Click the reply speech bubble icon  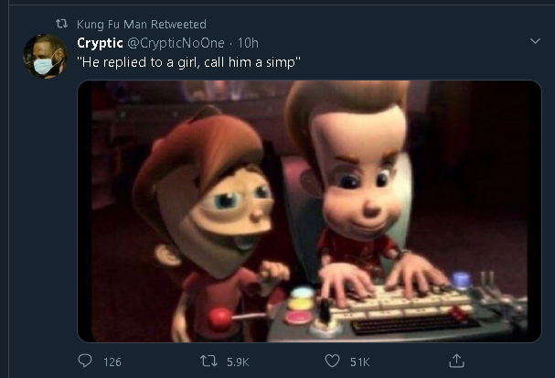pos(85,361)
